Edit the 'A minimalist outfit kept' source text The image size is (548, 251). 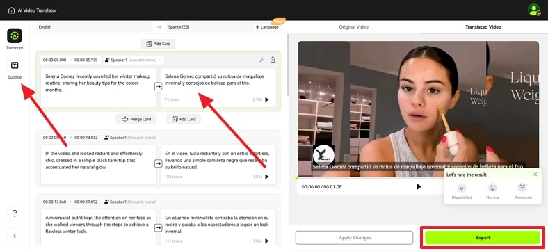click(99, 227)
